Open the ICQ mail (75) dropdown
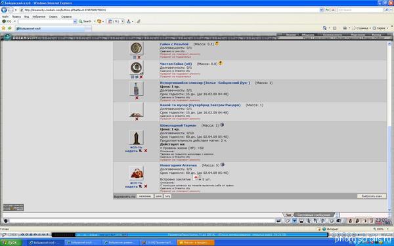Screen dimensions: 394x246 (122, 22)
